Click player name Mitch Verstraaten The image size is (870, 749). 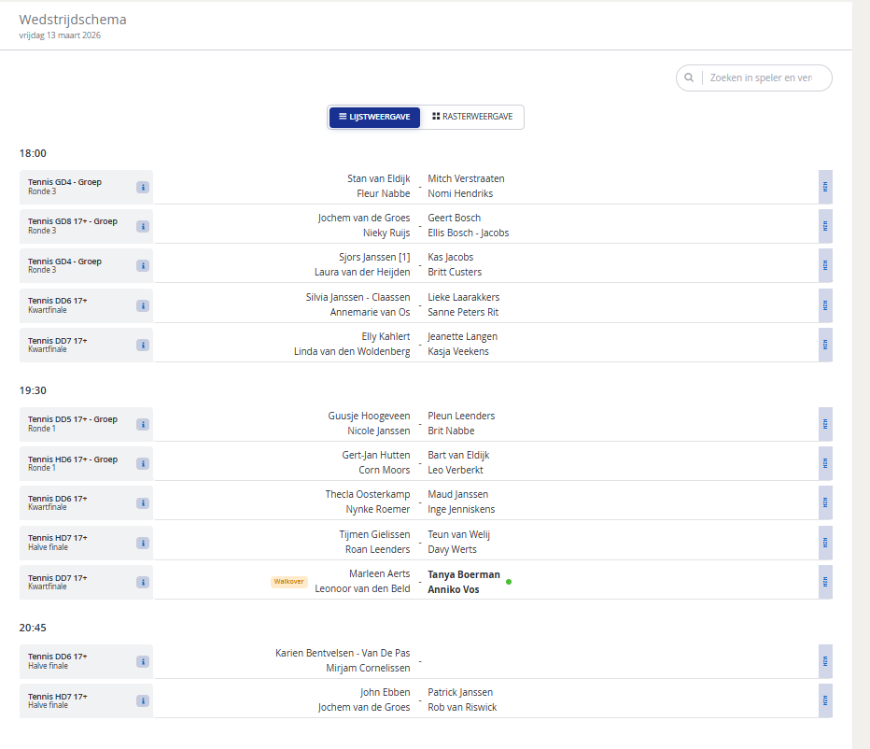click(x=466, y=178)
